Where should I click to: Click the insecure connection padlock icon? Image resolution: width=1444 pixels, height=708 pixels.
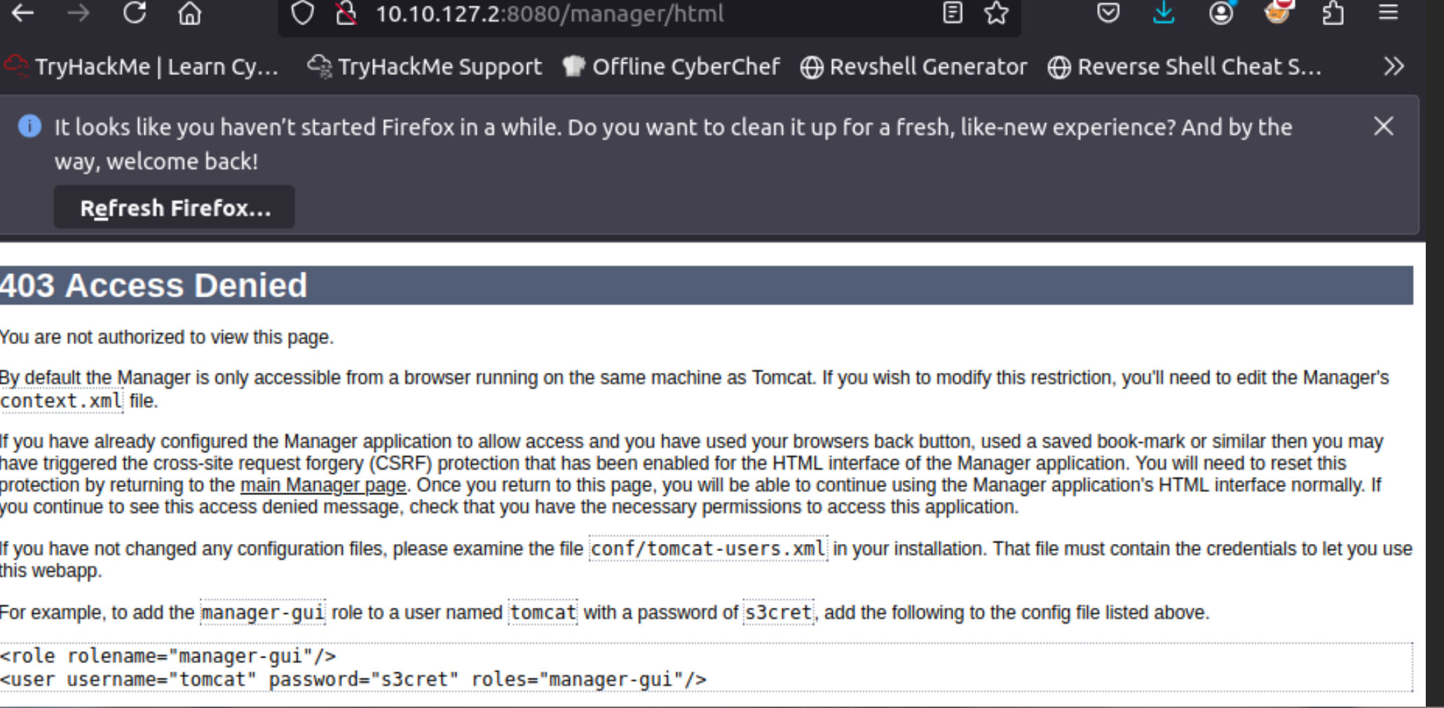[x=346, y=13]
